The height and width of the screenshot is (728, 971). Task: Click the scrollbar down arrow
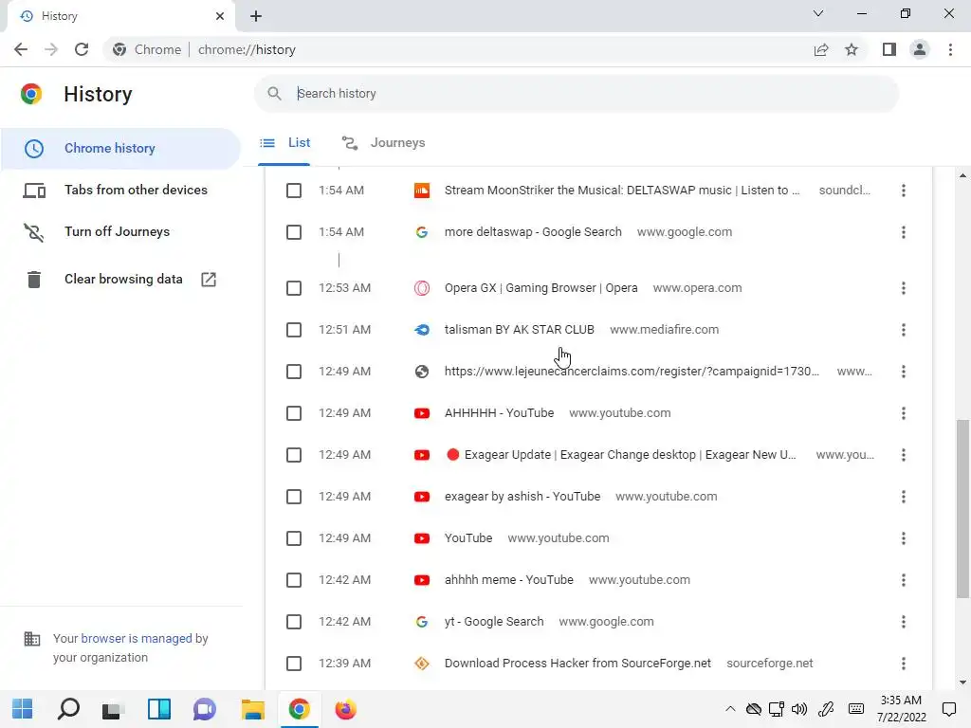(962, 682)
